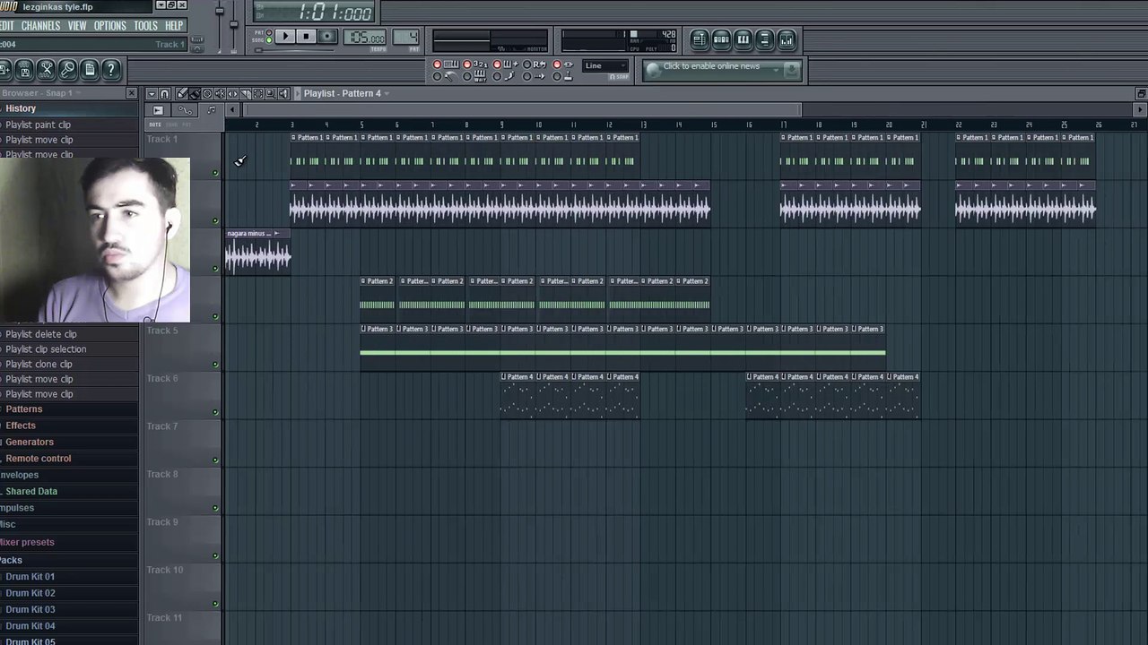Select the Delete tool in playlist toolbar
Screen dimensions: 1148x645
[x=207, y=93]
